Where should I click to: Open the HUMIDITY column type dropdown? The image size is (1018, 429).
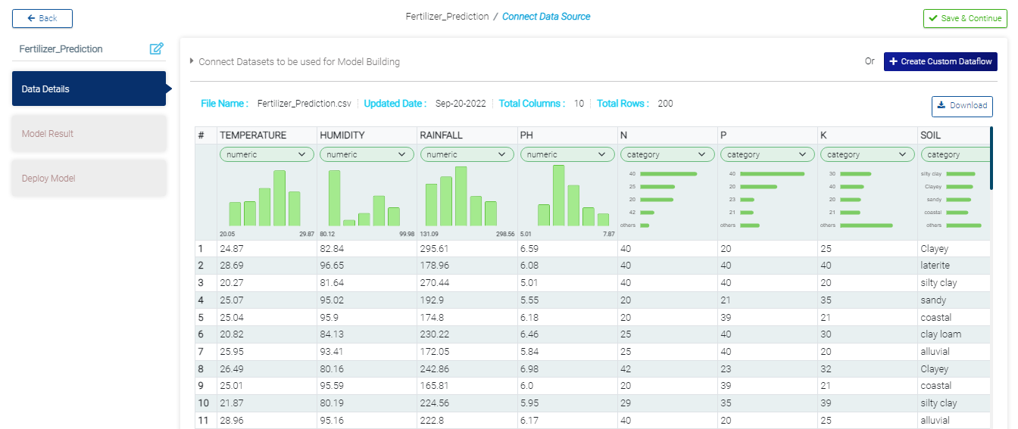pos(367,154)
